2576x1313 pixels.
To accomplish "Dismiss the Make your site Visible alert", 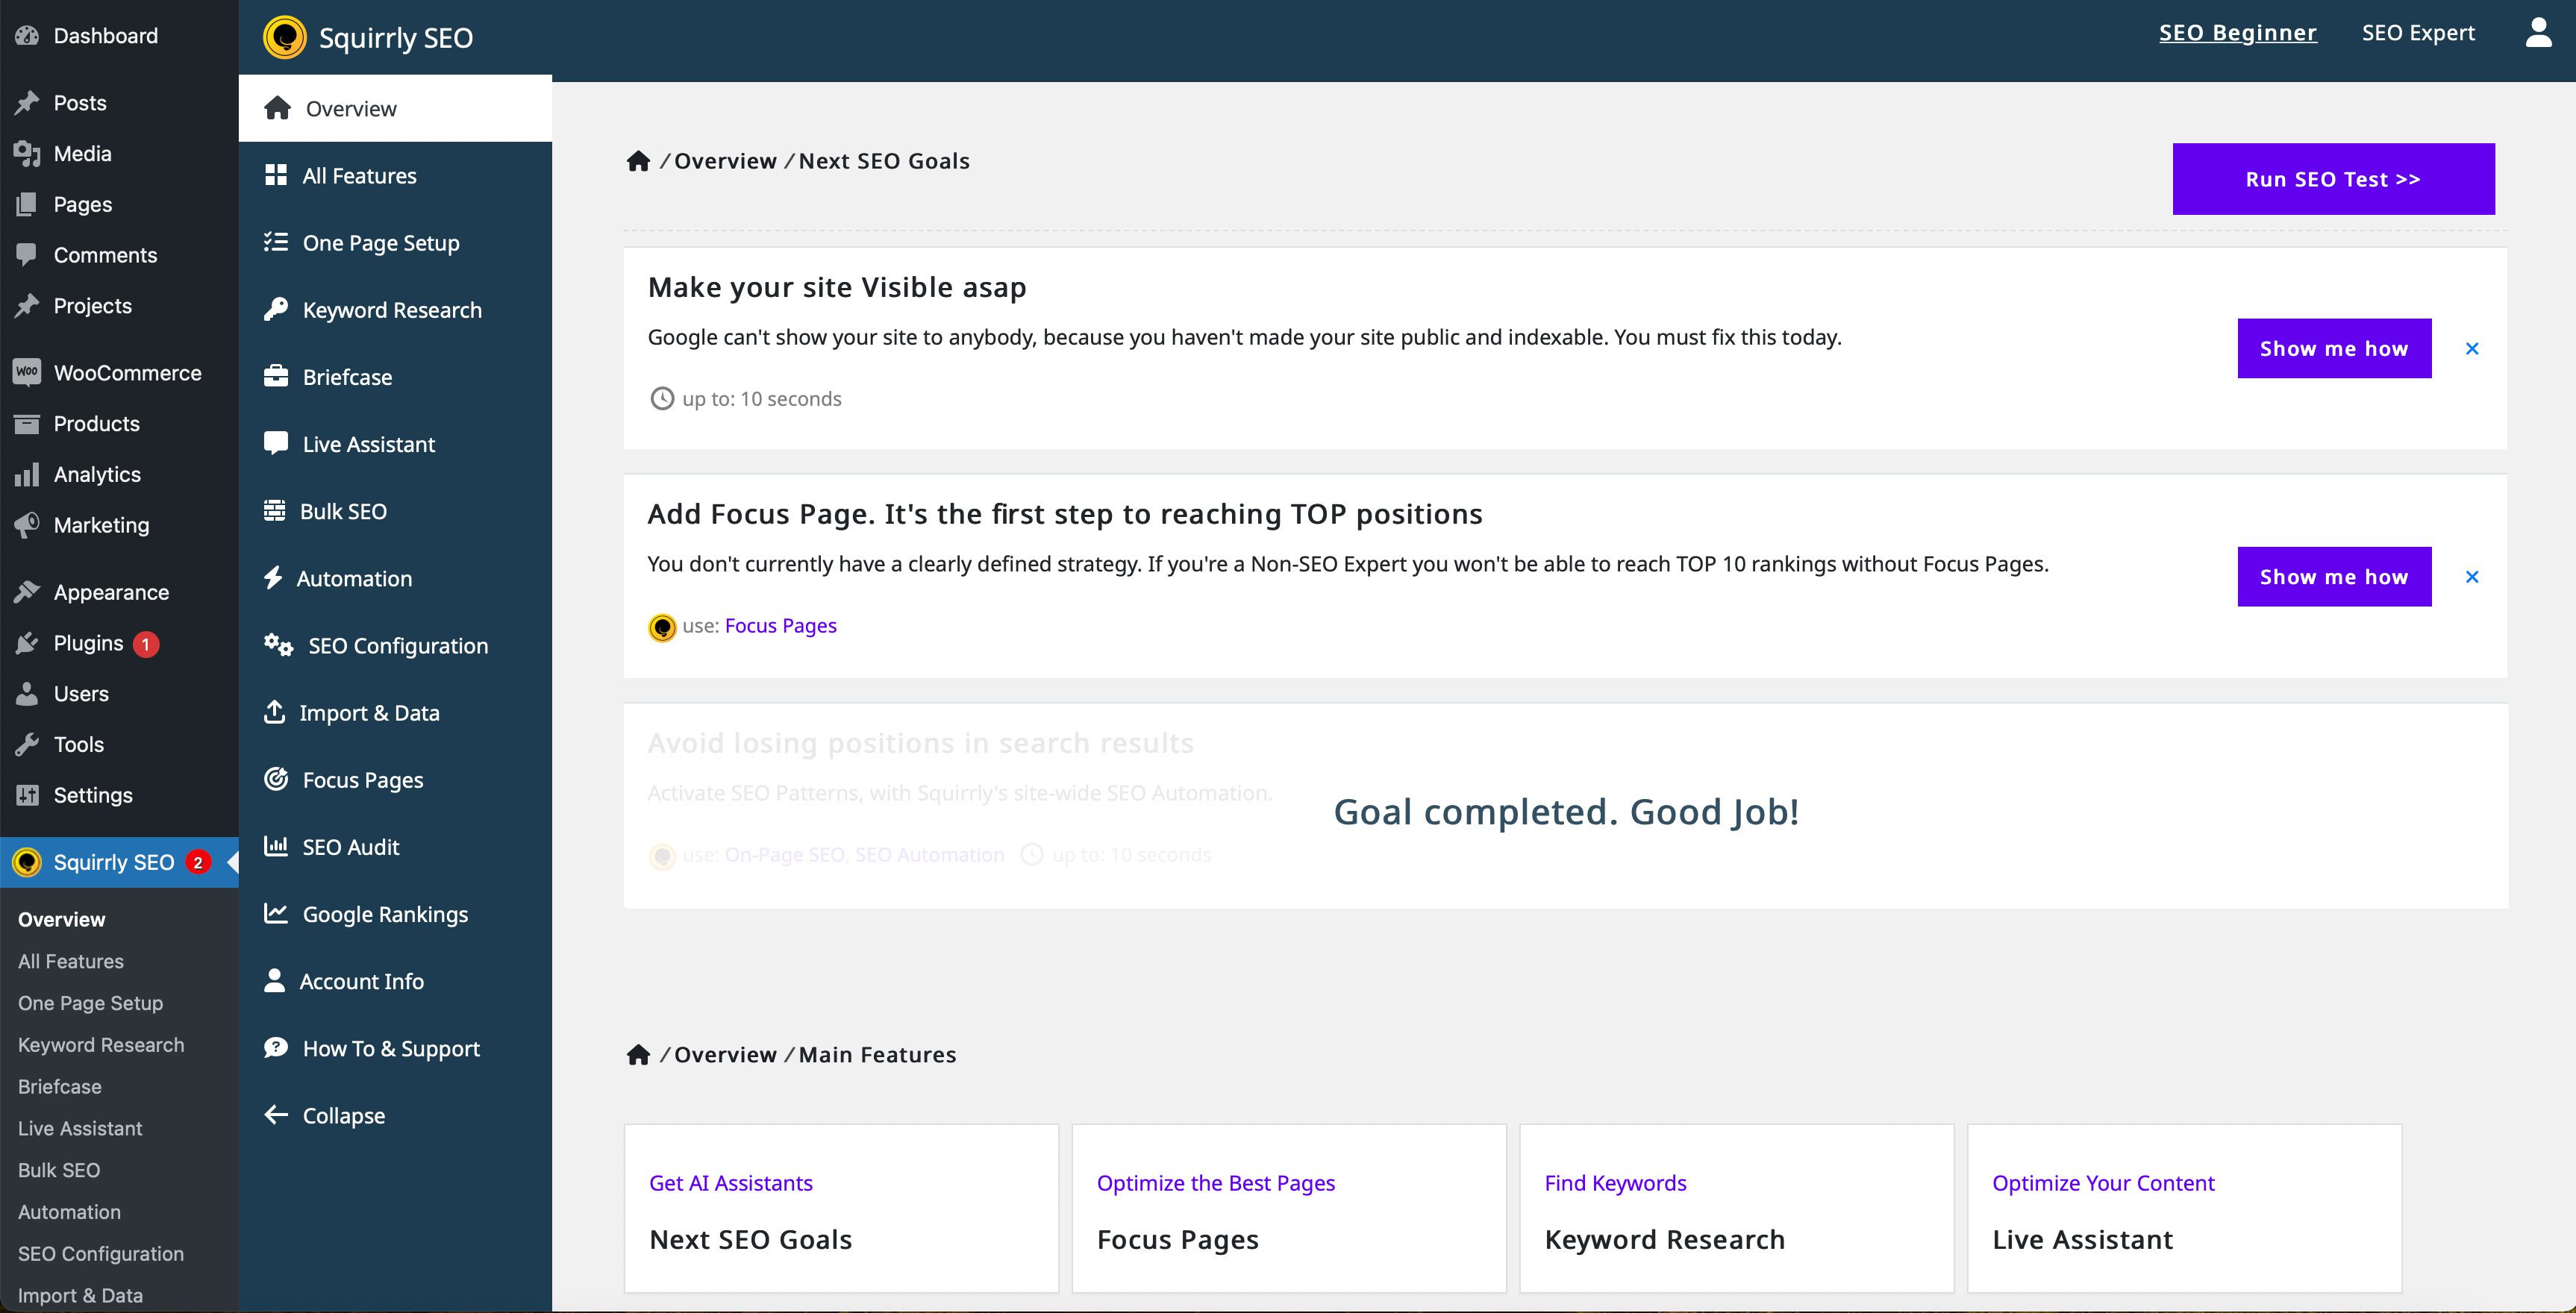I will (2474, 347).
